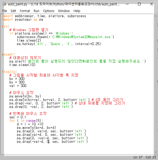Click the 'pa.hotkey' Alt Space X line

pos(59,44)
